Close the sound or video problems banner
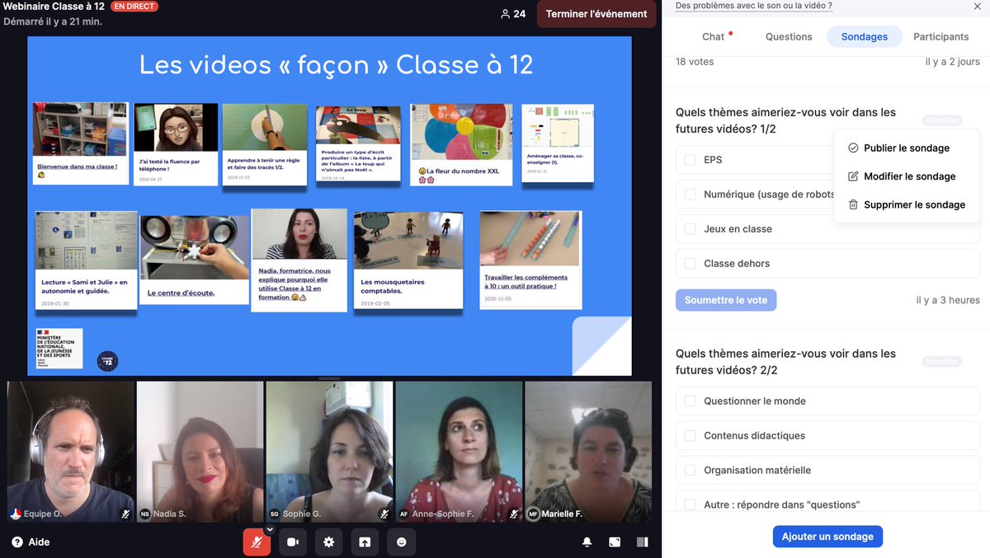 (978, 6)
